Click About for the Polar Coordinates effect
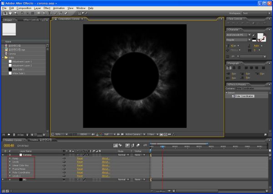Screen dimensions: 273x194 [106, 173]
